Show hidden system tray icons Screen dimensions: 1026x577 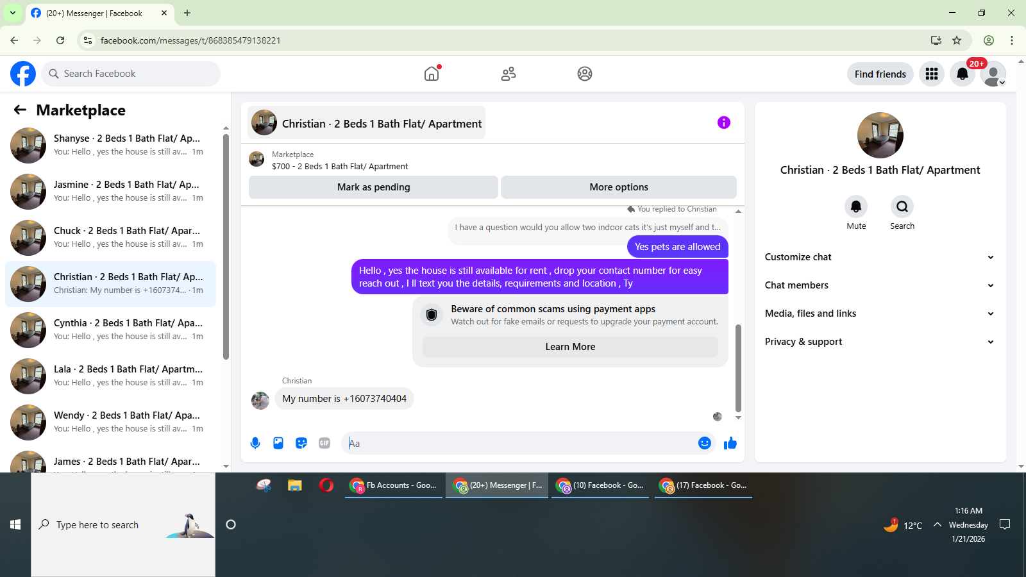tap(938, 524)
